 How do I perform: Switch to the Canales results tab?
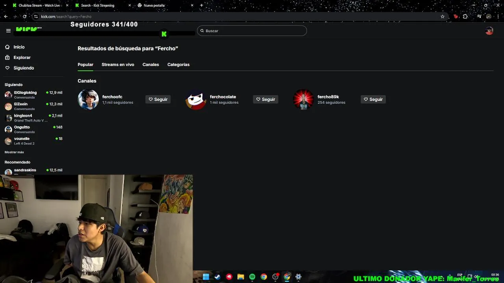(151, 64)
